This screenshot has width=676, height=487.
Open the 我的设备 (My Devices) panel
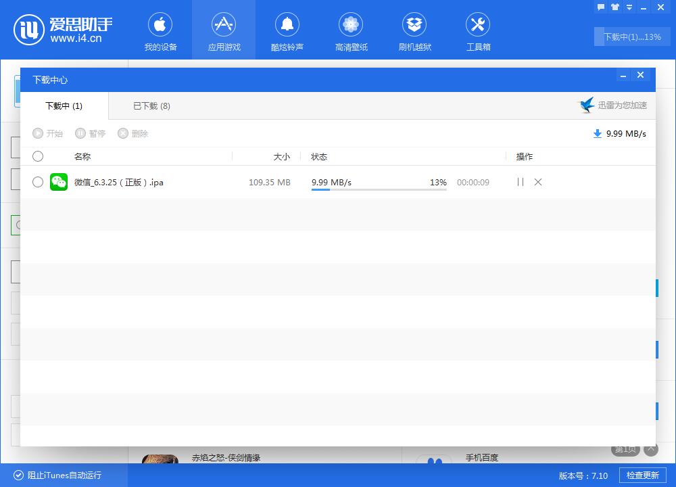click(x=161, y=30)
